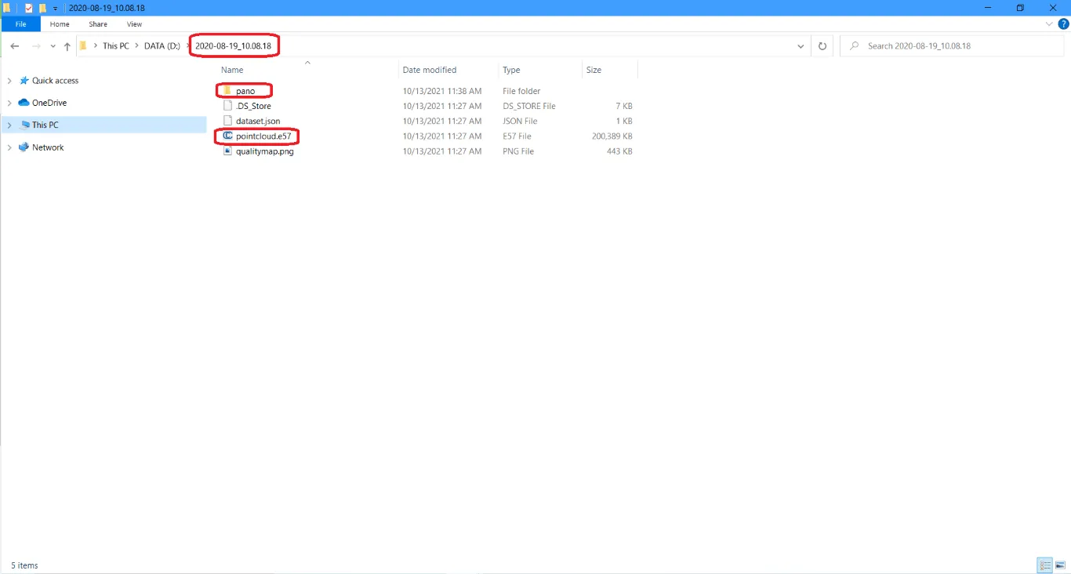Expand the DATA (D:) breadcrumb chevron
The image size is (1071, 574).
pos(187,46)
